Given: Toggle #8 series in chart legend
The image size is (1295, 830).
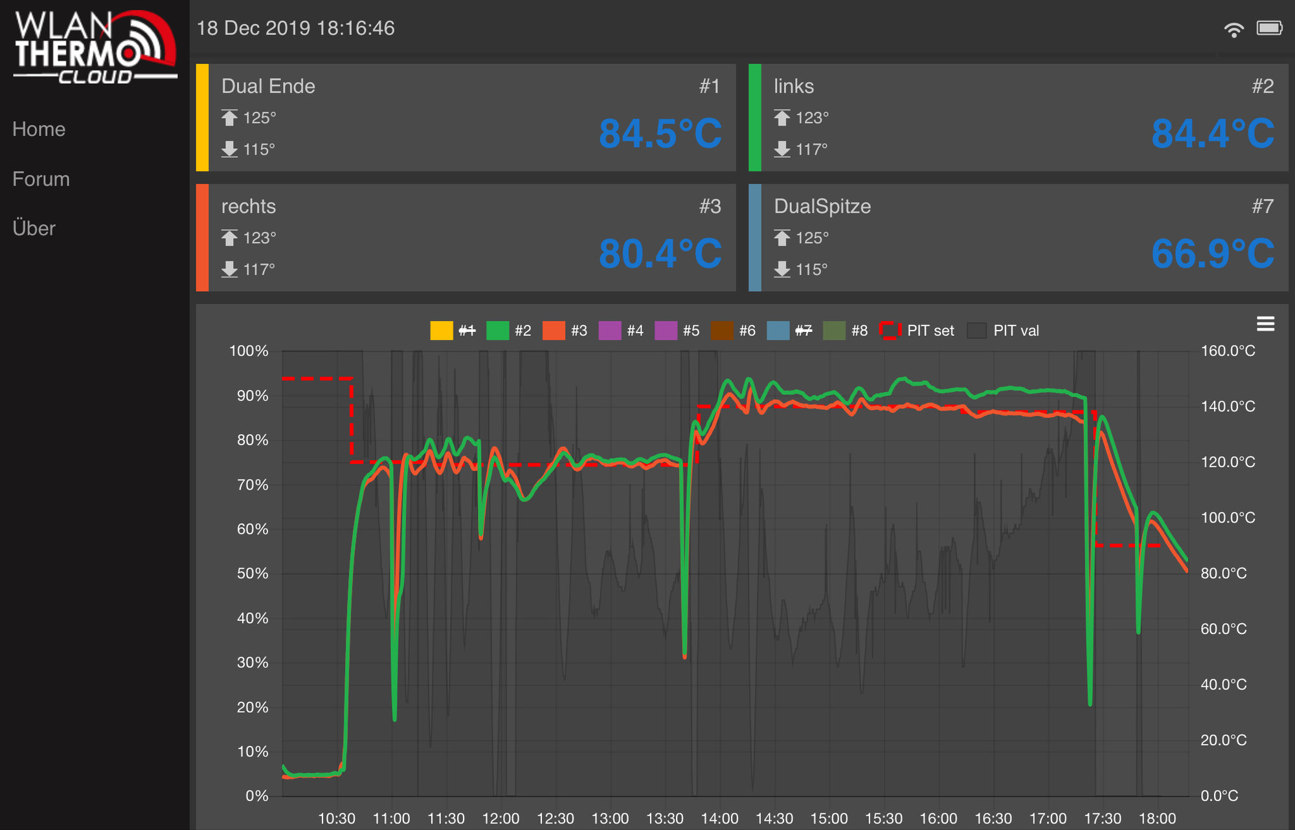Looking at the screenshot, I should [x=846, y=331].
